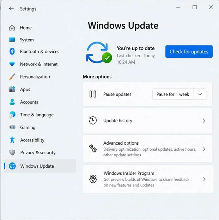
Task: Open Windows Insider Program chevron
Action: click(204, 179)
